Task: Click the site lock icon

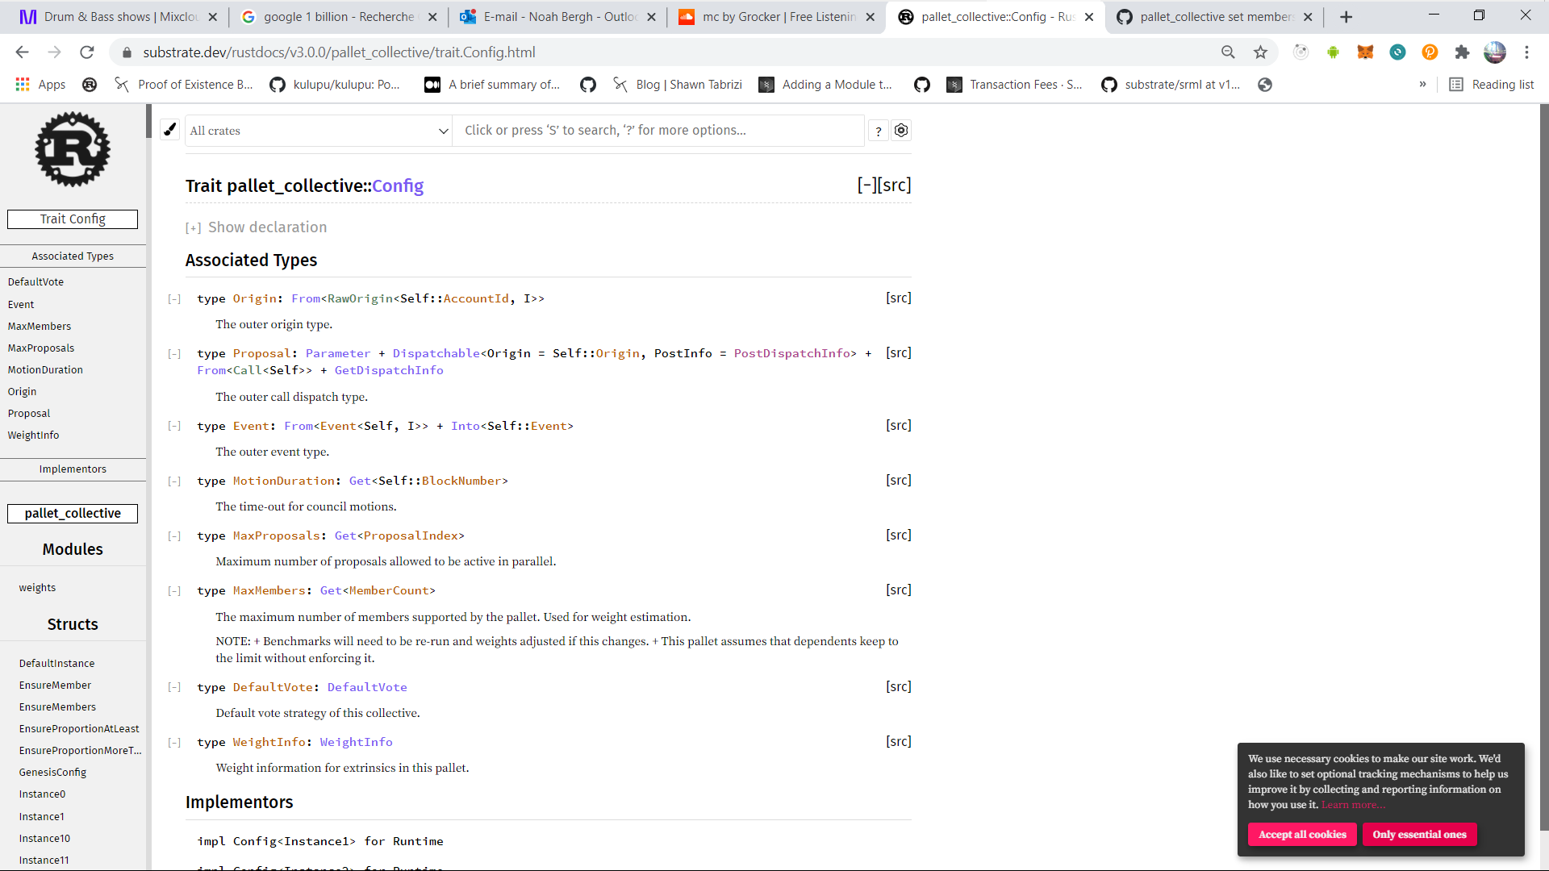Action: 127,52
